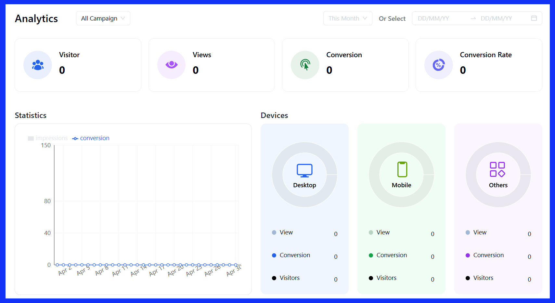Screen dimensions: 555x303
Task: Click the Others donut chart ring
Action: point(498,175)
